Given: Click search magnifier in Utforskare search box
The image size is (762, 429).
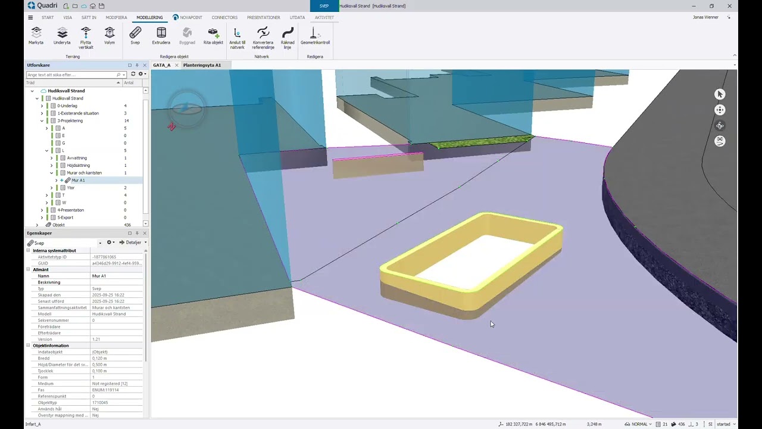Looking at the screenshot, I should tap(118, 74).
